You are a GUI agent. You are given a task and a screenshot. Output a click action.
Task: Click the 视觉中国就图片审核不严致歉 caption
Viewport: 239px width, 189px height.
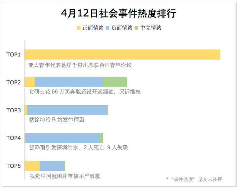(65, 176)
